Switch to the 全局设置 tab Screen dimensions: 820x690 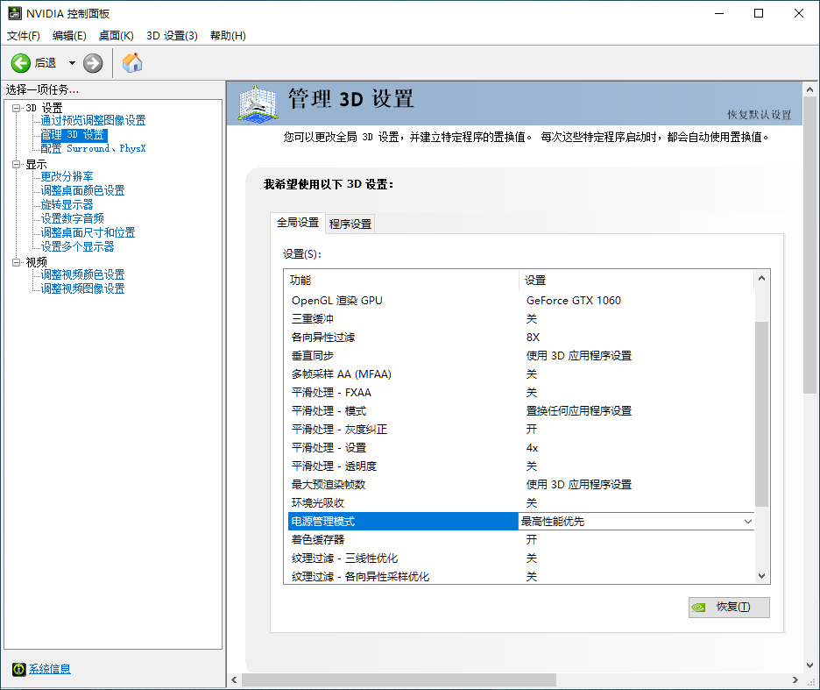coord(298,223)
